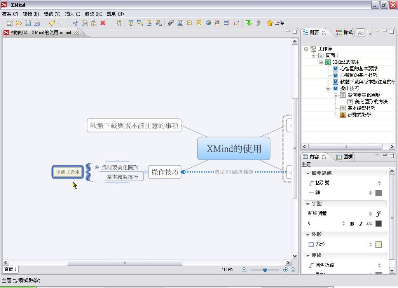Insert a summary with the brace icon
Image resolution: width=398 pixels, height=288 pixels.
[227, 23]
